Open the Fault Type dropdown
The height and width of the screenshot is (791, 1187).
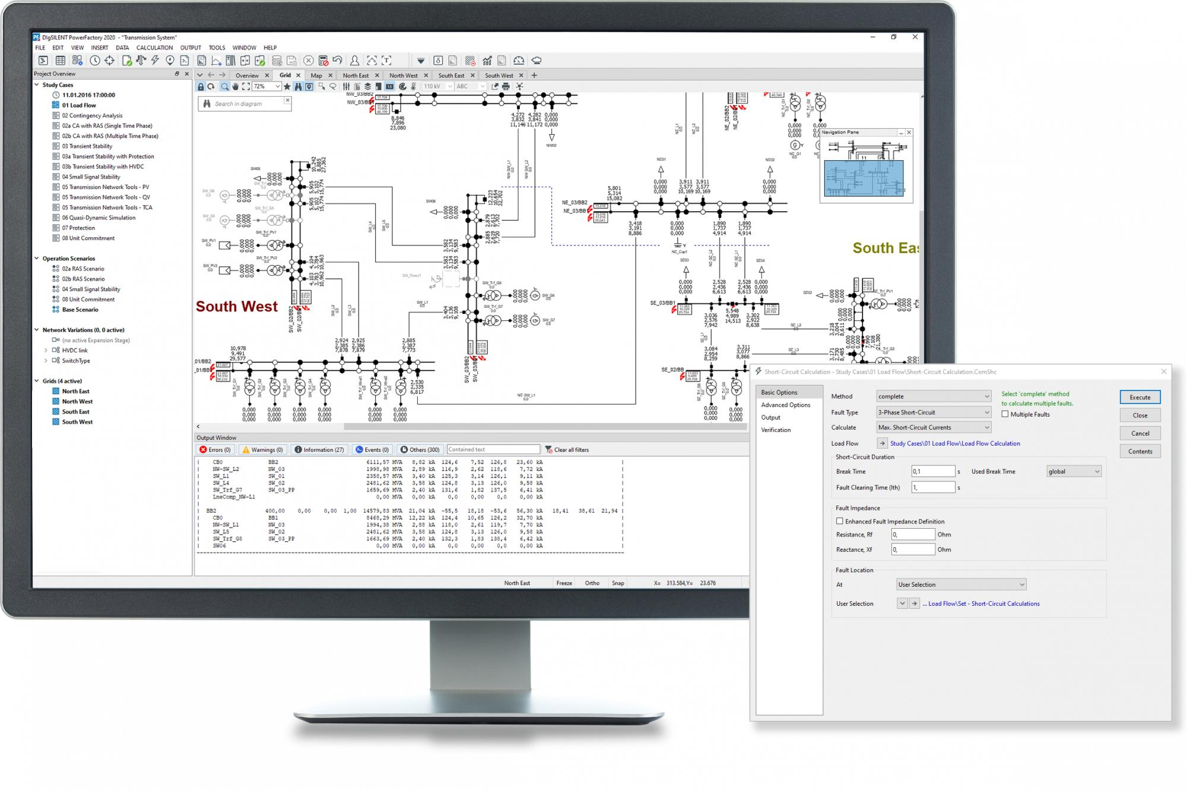934,412
